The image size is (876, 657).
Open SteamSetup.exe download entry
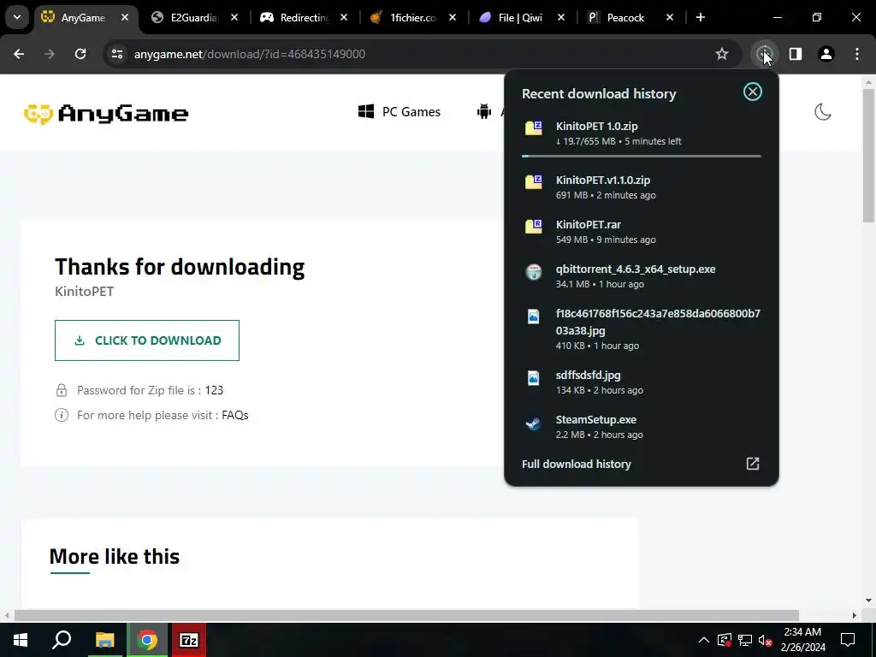pyautogui.click(x=642, y=427)
